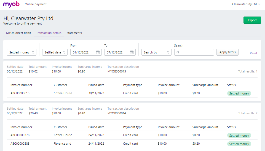The width and height of the screenshot is (265, 151).
Task: Select the Transaction details tab
Action: (x=49, y=33)
